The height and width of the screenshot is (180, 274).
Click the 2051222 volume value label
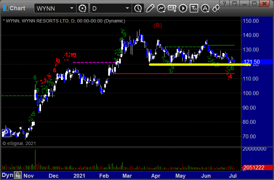click(x=257, y=168)
